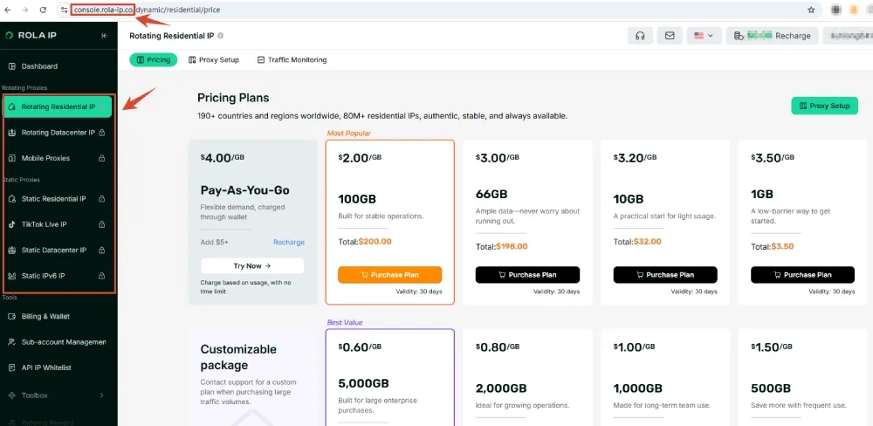Screen dimensions: 873x426
Task: Click Total $200.00 text
Action: tap(365, 242)
